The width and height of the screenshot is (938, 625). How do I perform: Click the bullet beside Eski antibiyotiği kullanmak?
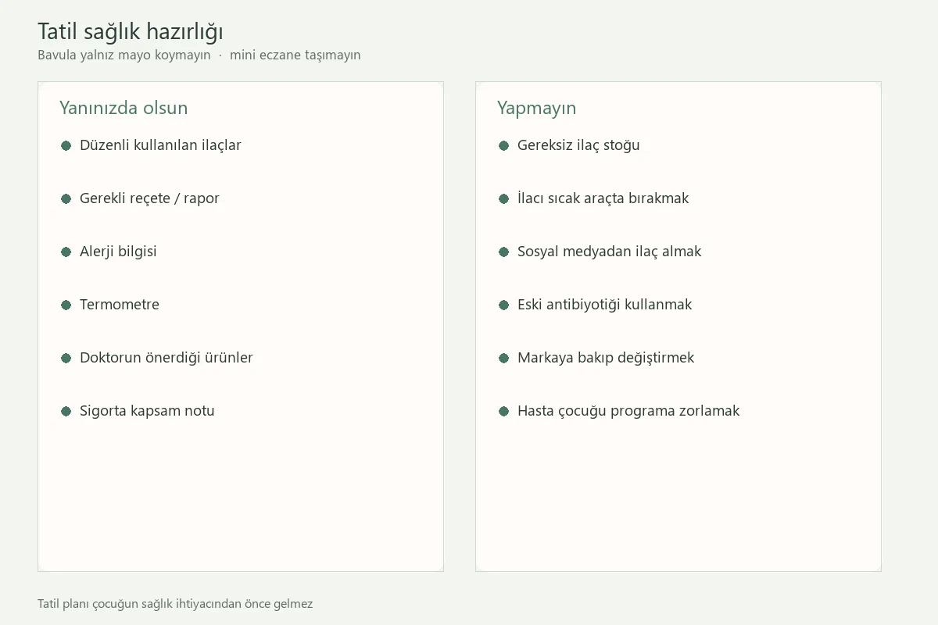point(504,305)
